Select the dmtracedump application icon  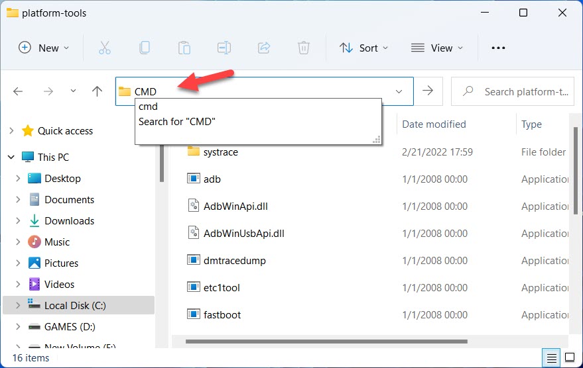(x=194, y=259)
